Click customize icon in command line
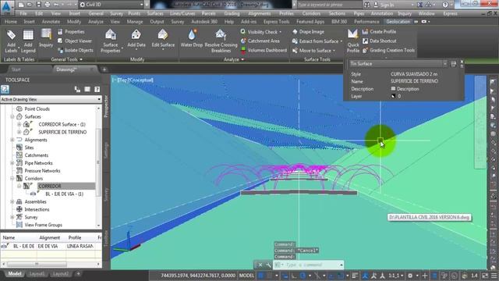The width and height of the screenshot is (499, 281). (x=268, y=265)
